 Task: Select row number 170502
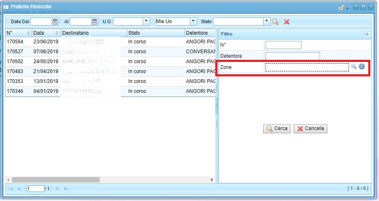[x=15, y=61]
